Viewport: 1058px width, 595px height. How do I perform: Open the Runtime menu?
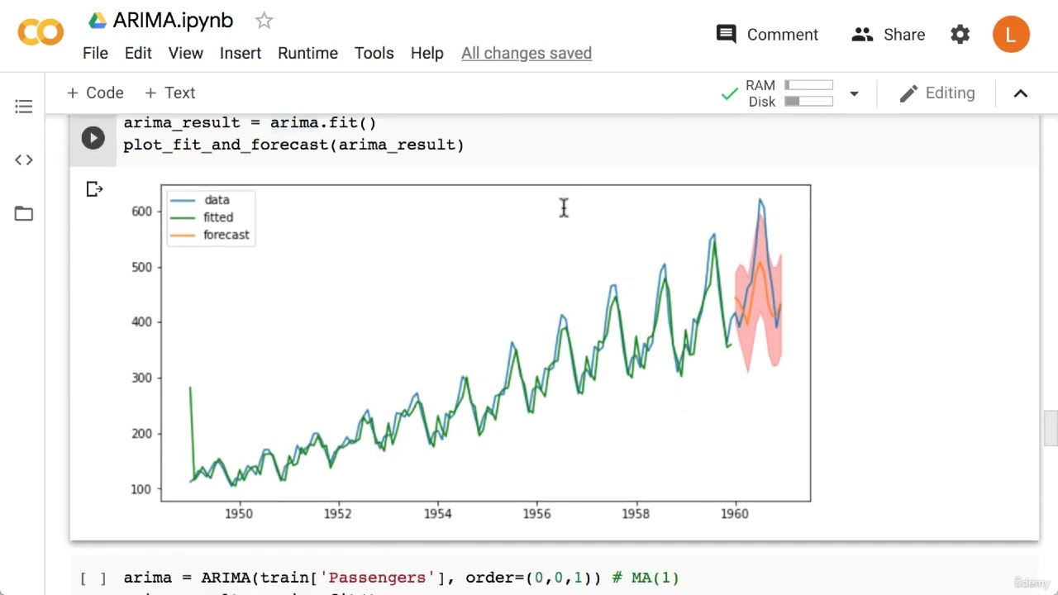307,53
